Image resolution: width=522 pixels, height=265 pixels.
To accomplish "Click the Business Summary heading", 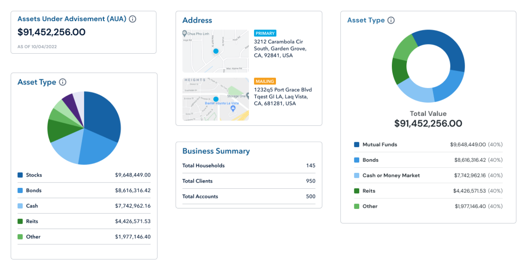I will point(216,151).
